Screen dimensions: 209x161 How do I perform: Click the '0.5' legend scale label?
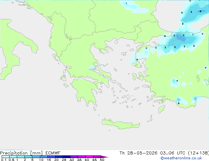pyautogui.click(x=11, y=160)
